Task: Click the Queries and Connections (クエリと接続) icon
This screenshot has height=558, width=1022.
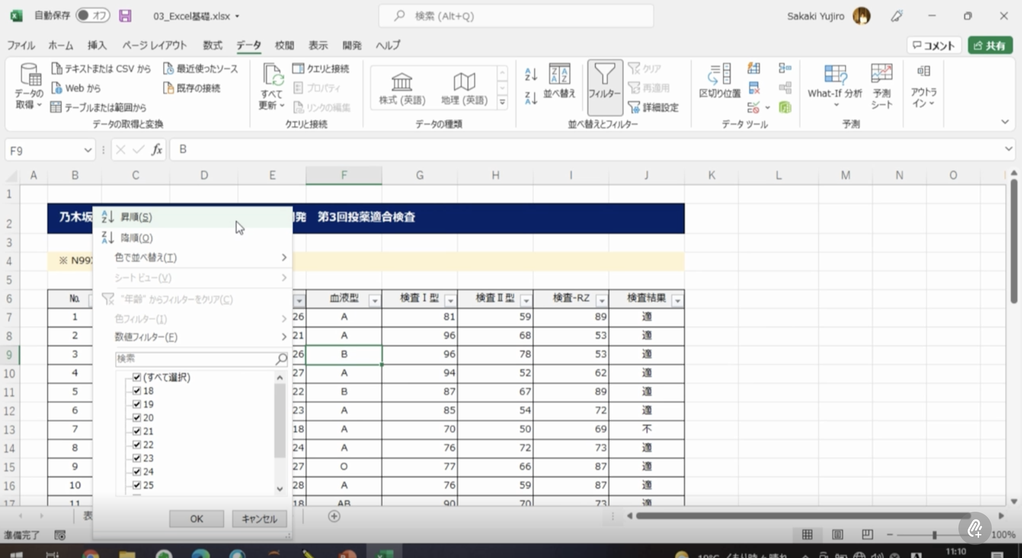Action: [x=298, y=69]
